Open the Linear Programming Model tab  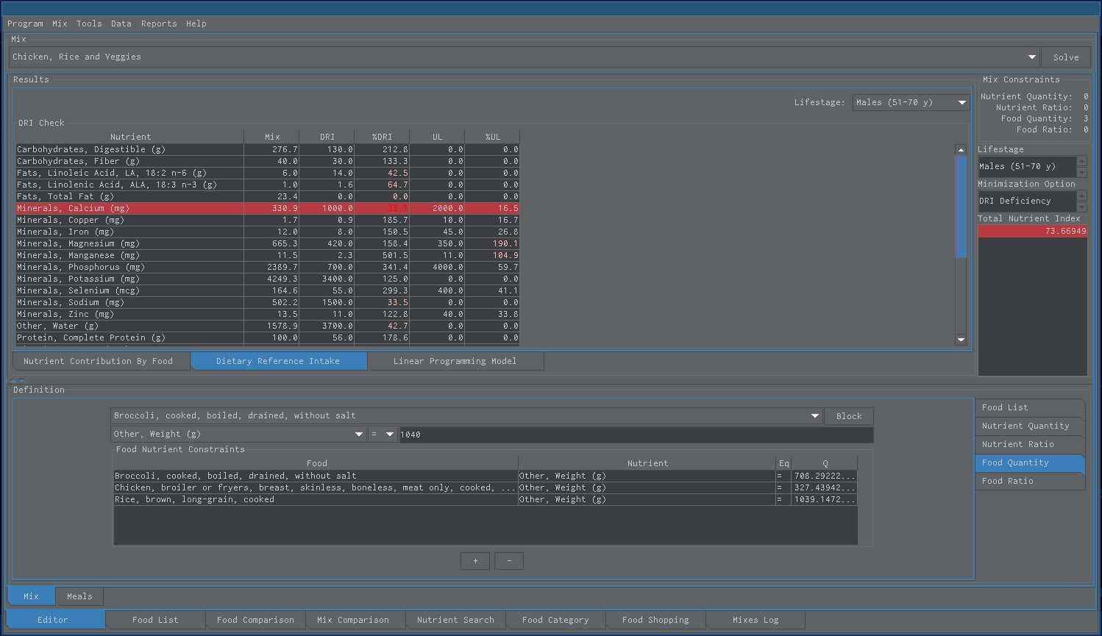pyautogui.click(x=455, y=361)
